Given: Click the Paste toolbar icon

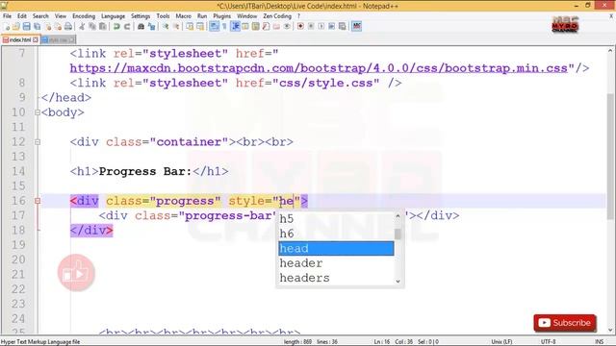Looking at the screenshot, I should (x=103, y=26).
